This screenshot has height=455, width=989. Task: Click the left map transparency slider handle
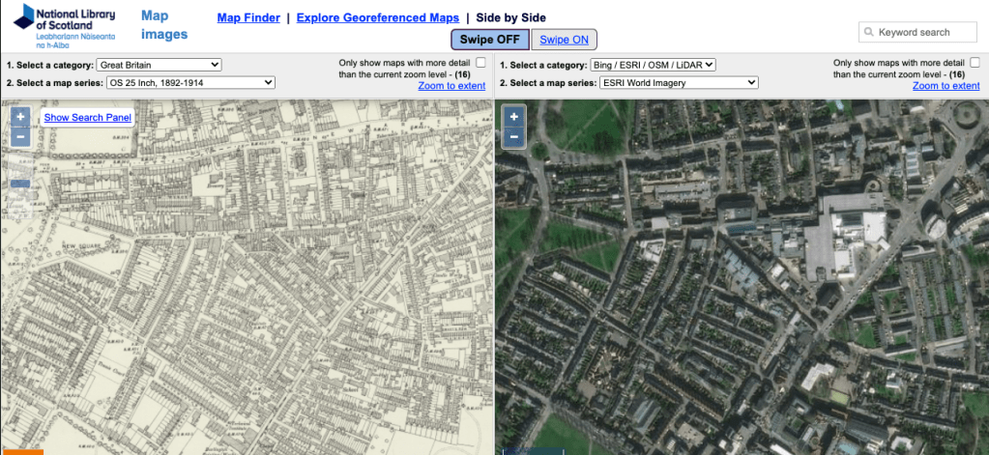click(x=20, y=184)
